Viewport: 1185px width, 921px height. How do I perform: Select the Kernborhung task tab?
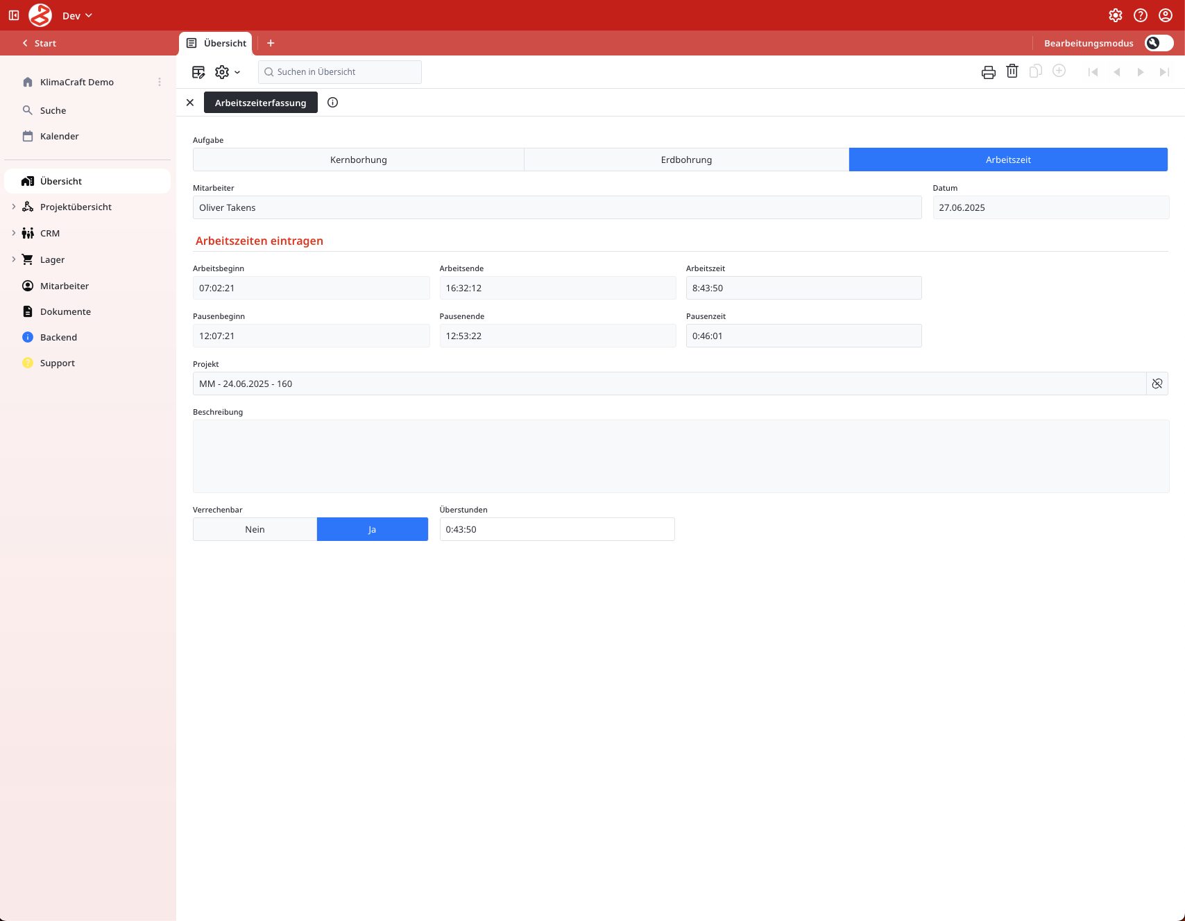point(358,160)
